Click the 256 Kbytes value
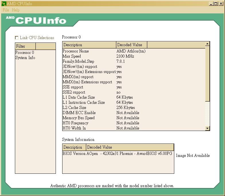The width and height of the screenshot is (225, 196). [126, 108]
